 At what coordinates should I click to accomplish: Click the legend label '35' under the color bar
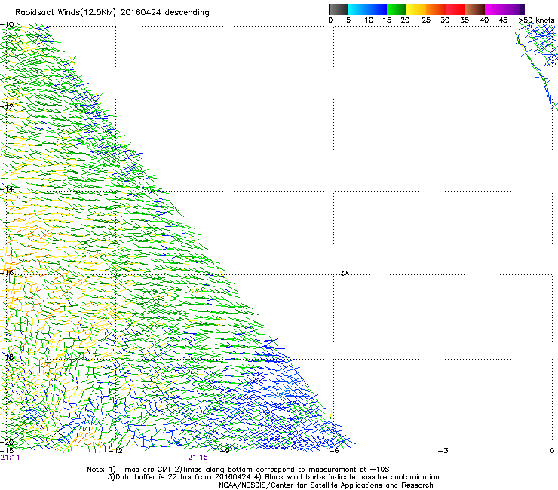(464, 20)
